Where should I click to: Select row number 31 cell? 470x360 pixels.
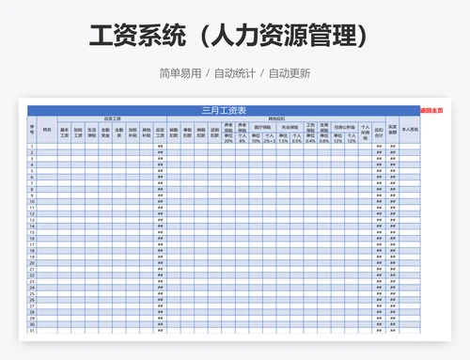pos(32,331)
